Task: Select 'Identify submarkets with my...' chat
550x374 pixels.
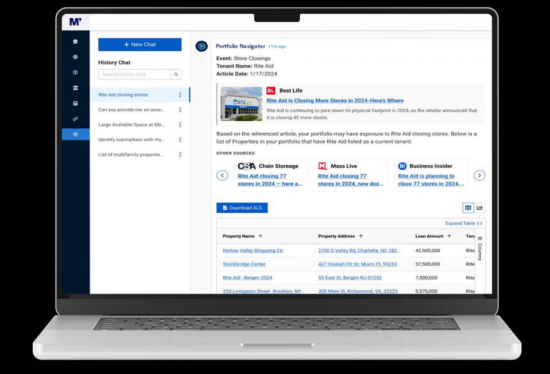Action: [x=132, y=140]
